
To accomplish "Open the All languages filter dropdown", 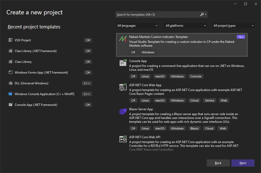I will 137,26.
